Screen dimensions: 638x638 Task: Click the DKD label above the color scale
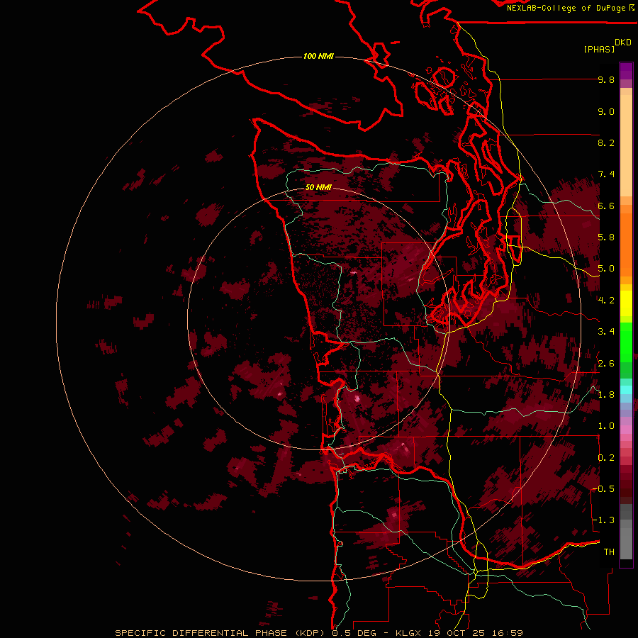point(623,43)
